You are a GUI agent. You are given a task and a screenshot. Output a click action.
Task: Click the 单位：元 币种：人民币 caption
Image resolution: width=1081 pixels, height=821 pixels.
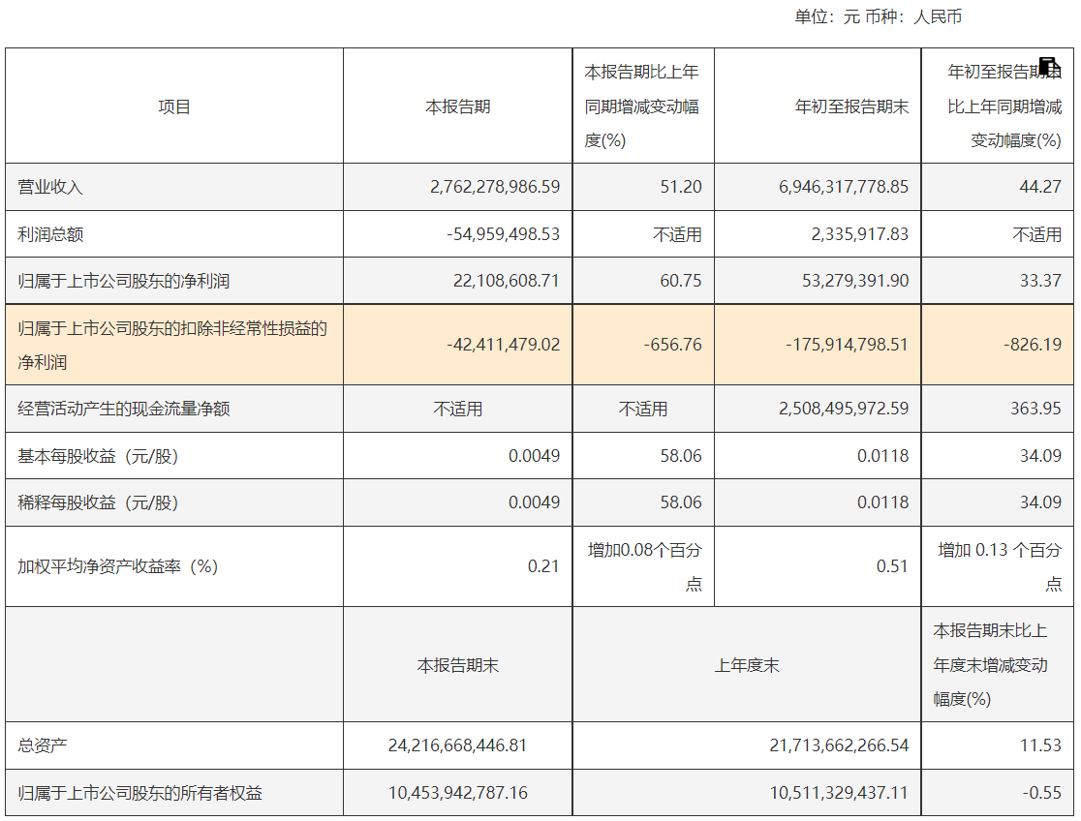pyautogui.click(x=879, y=16)
